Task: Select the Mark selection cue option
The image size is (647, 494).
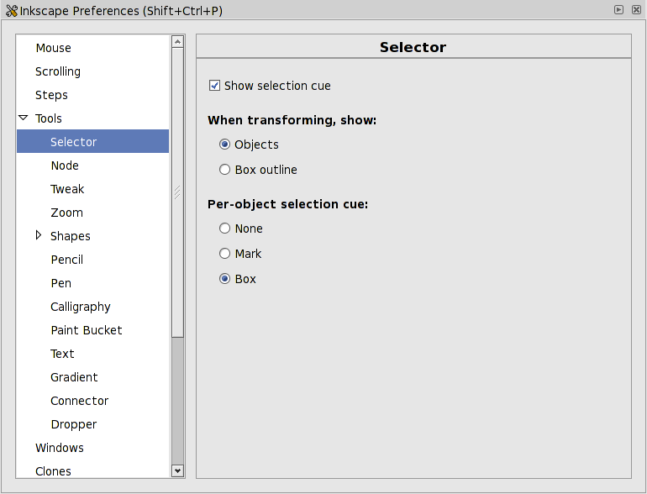Action: pos(224,254)
